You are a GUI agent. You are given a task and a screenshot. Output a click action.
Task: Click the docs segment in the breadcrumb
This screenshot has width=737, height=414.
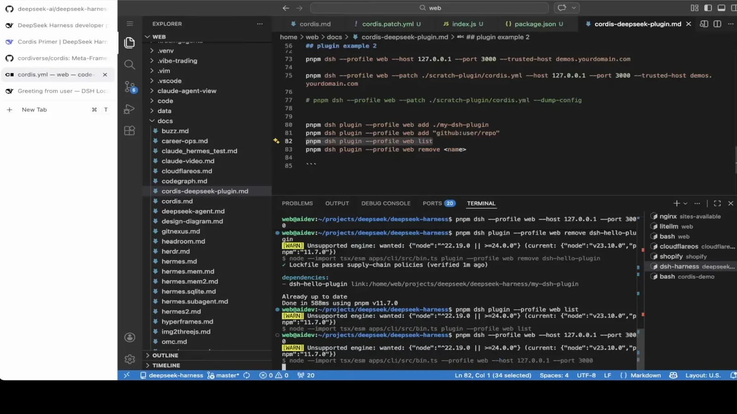[334, 37]
